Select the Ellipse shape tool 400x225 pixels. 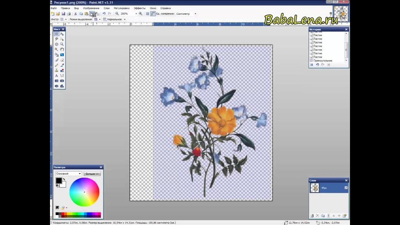(x=57, y=86)
